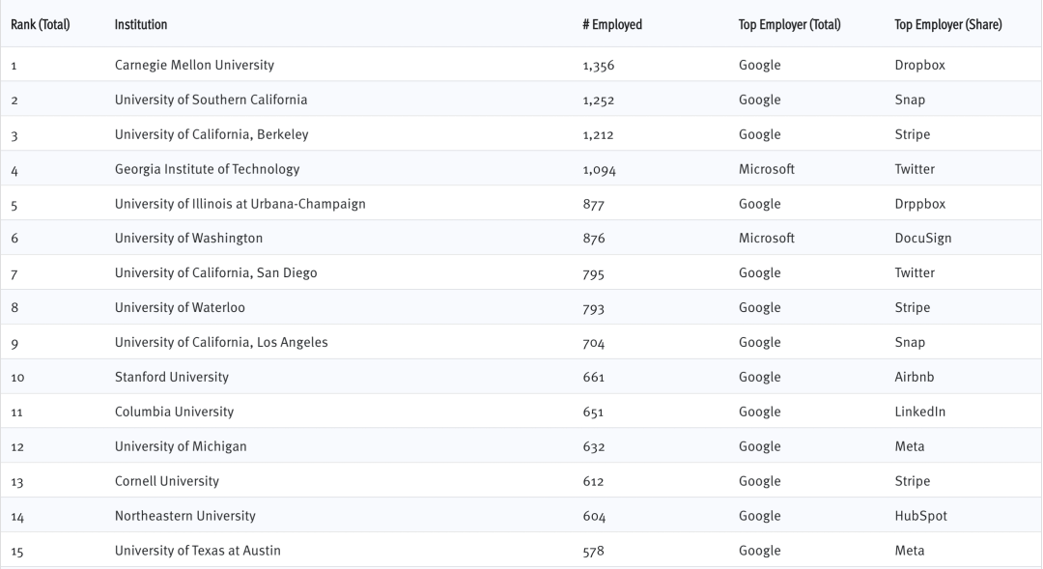1043x569 pixels.
Task: Click the 1,356 employed value
Action: coord(599,65)
